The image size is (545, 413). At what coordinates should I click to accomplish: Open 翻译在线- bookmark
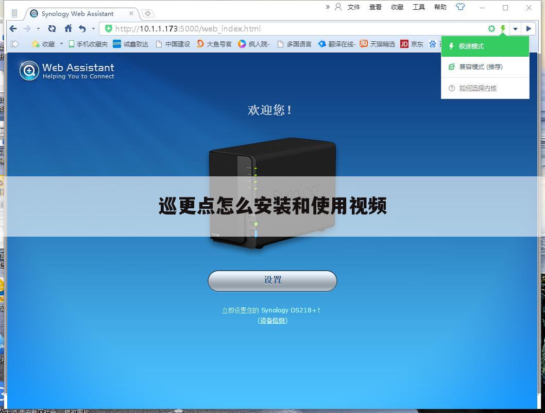336,44
